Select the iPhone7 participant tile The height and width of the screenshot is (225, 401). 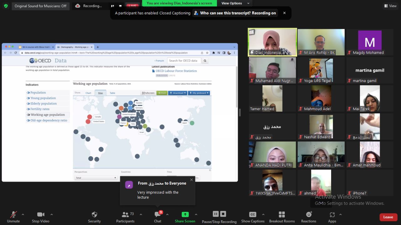point(370,183)
